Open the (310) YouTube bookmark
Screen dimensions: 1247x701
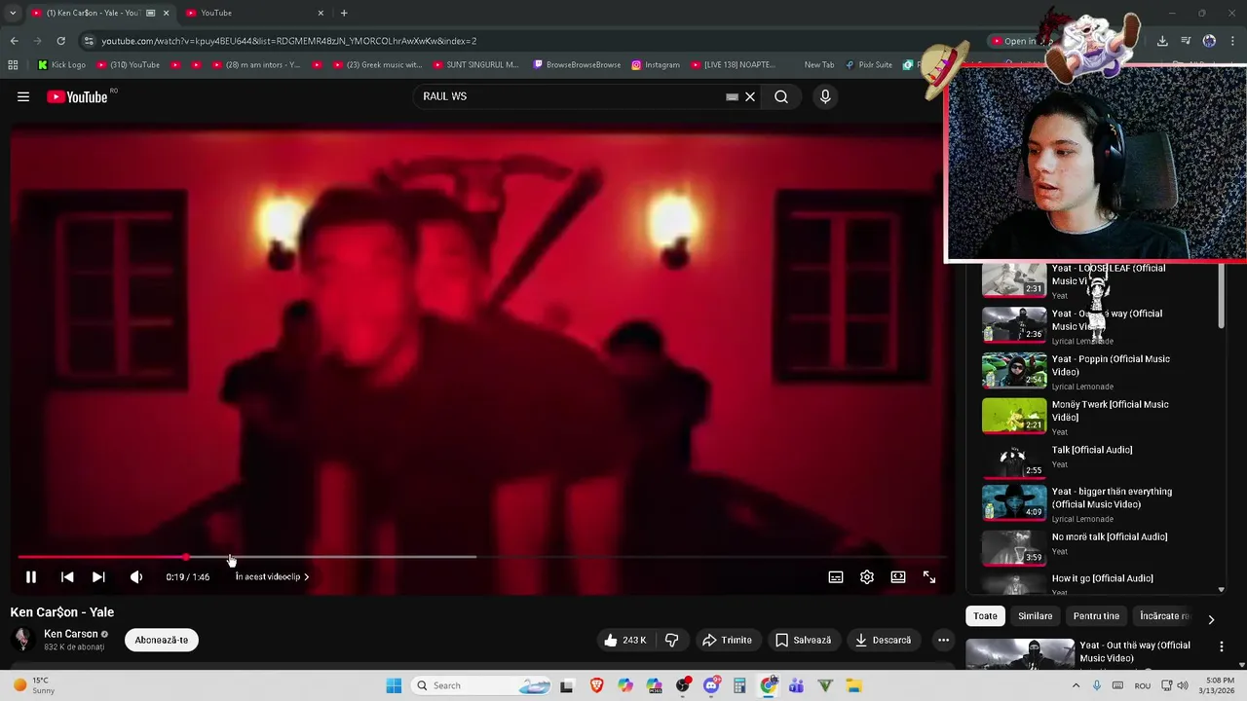click(128, 65)
